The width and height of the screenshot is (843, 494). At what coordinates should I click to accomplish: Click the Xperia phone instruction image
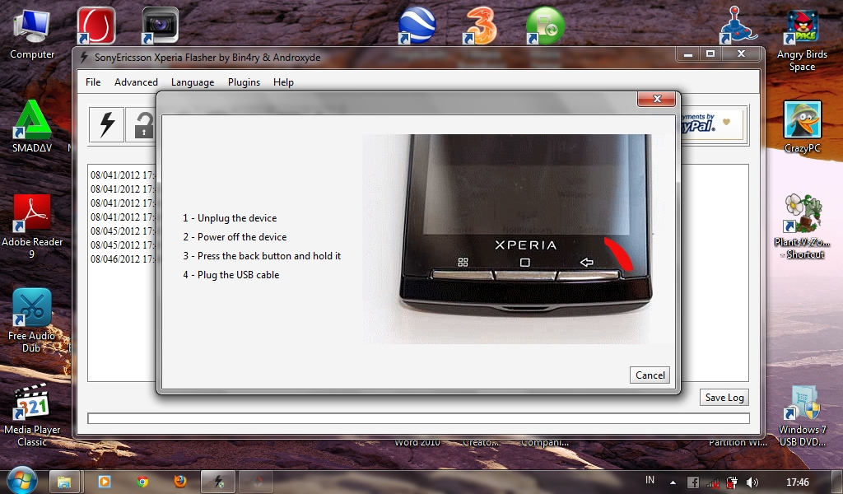[x=519, y=240]
